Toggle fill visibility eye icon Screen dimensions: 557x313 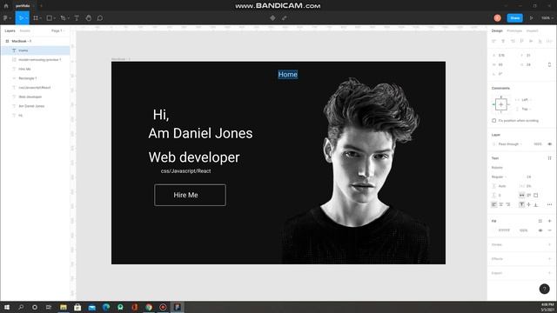click(x=540, y=230)
